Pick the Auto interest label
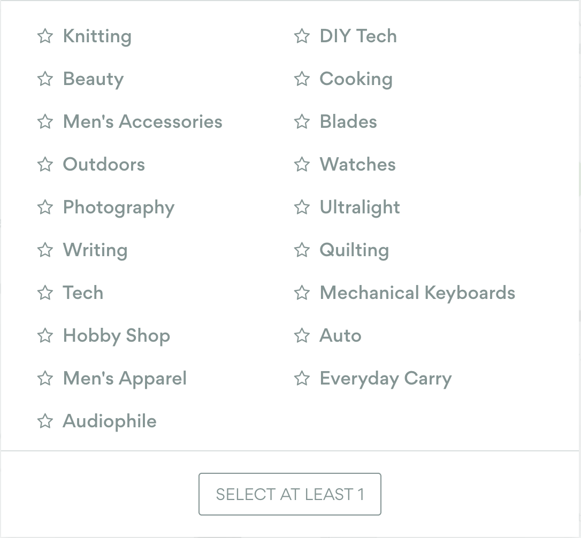Viewport: 581px width, 538px height. 340,336
